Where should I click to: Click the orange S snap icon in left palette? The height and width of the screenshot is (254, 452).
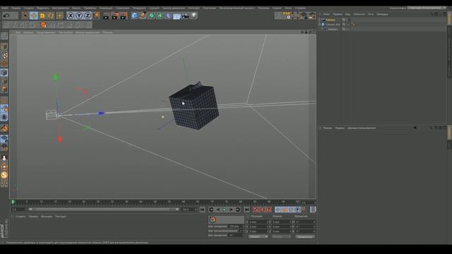point(4,175)
